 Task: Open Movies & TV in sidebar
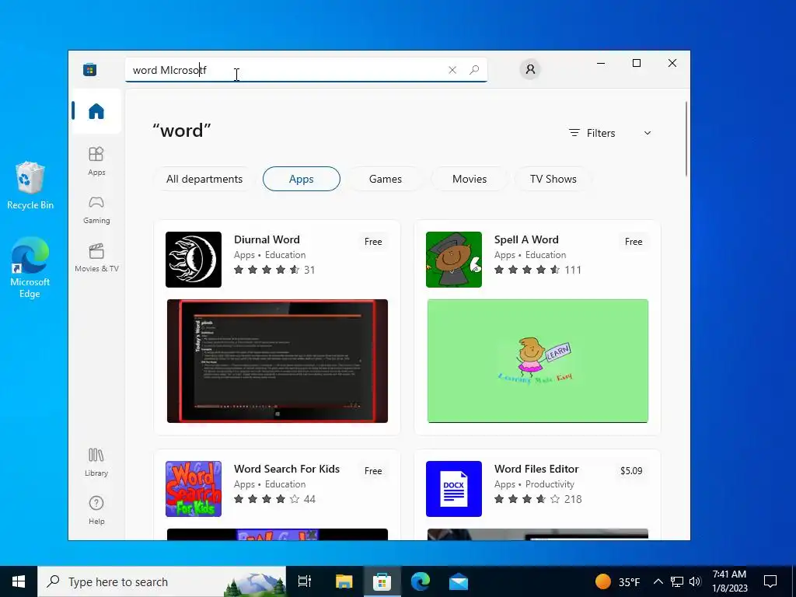coord(96,258)
